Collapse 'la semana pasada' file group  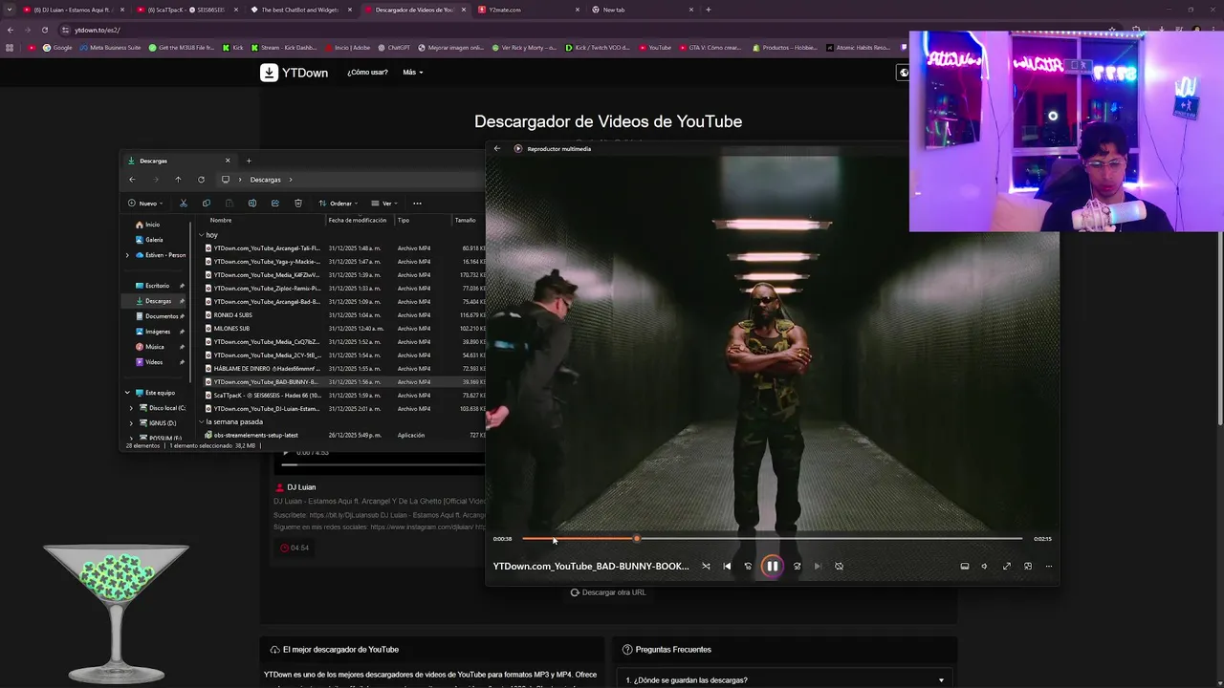pos(201,421)
